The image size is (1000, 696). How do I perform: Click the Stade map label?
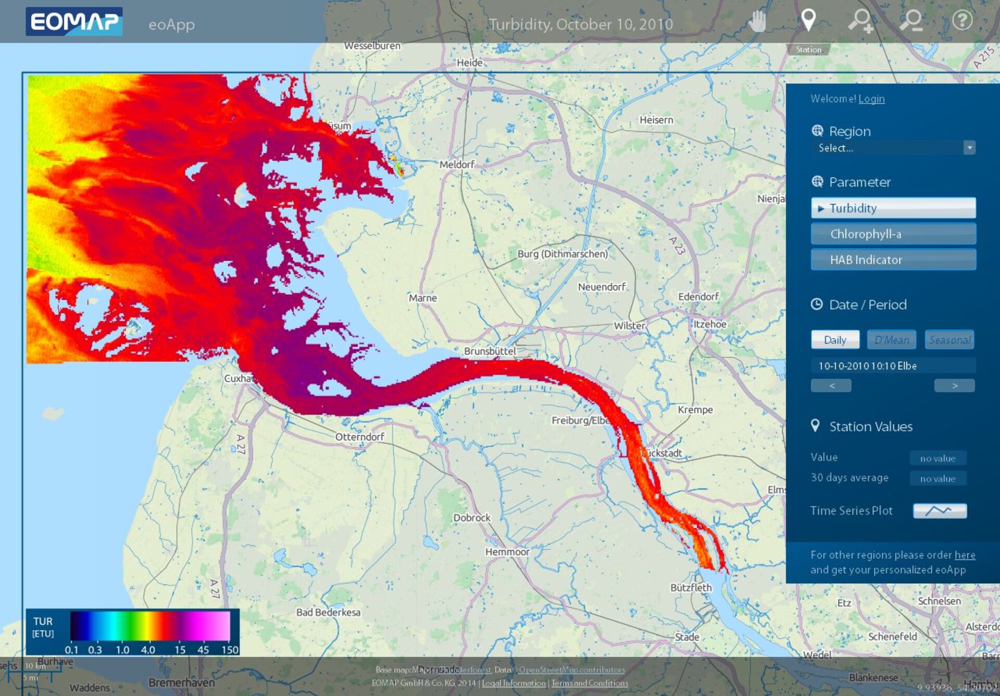point(687,637)
